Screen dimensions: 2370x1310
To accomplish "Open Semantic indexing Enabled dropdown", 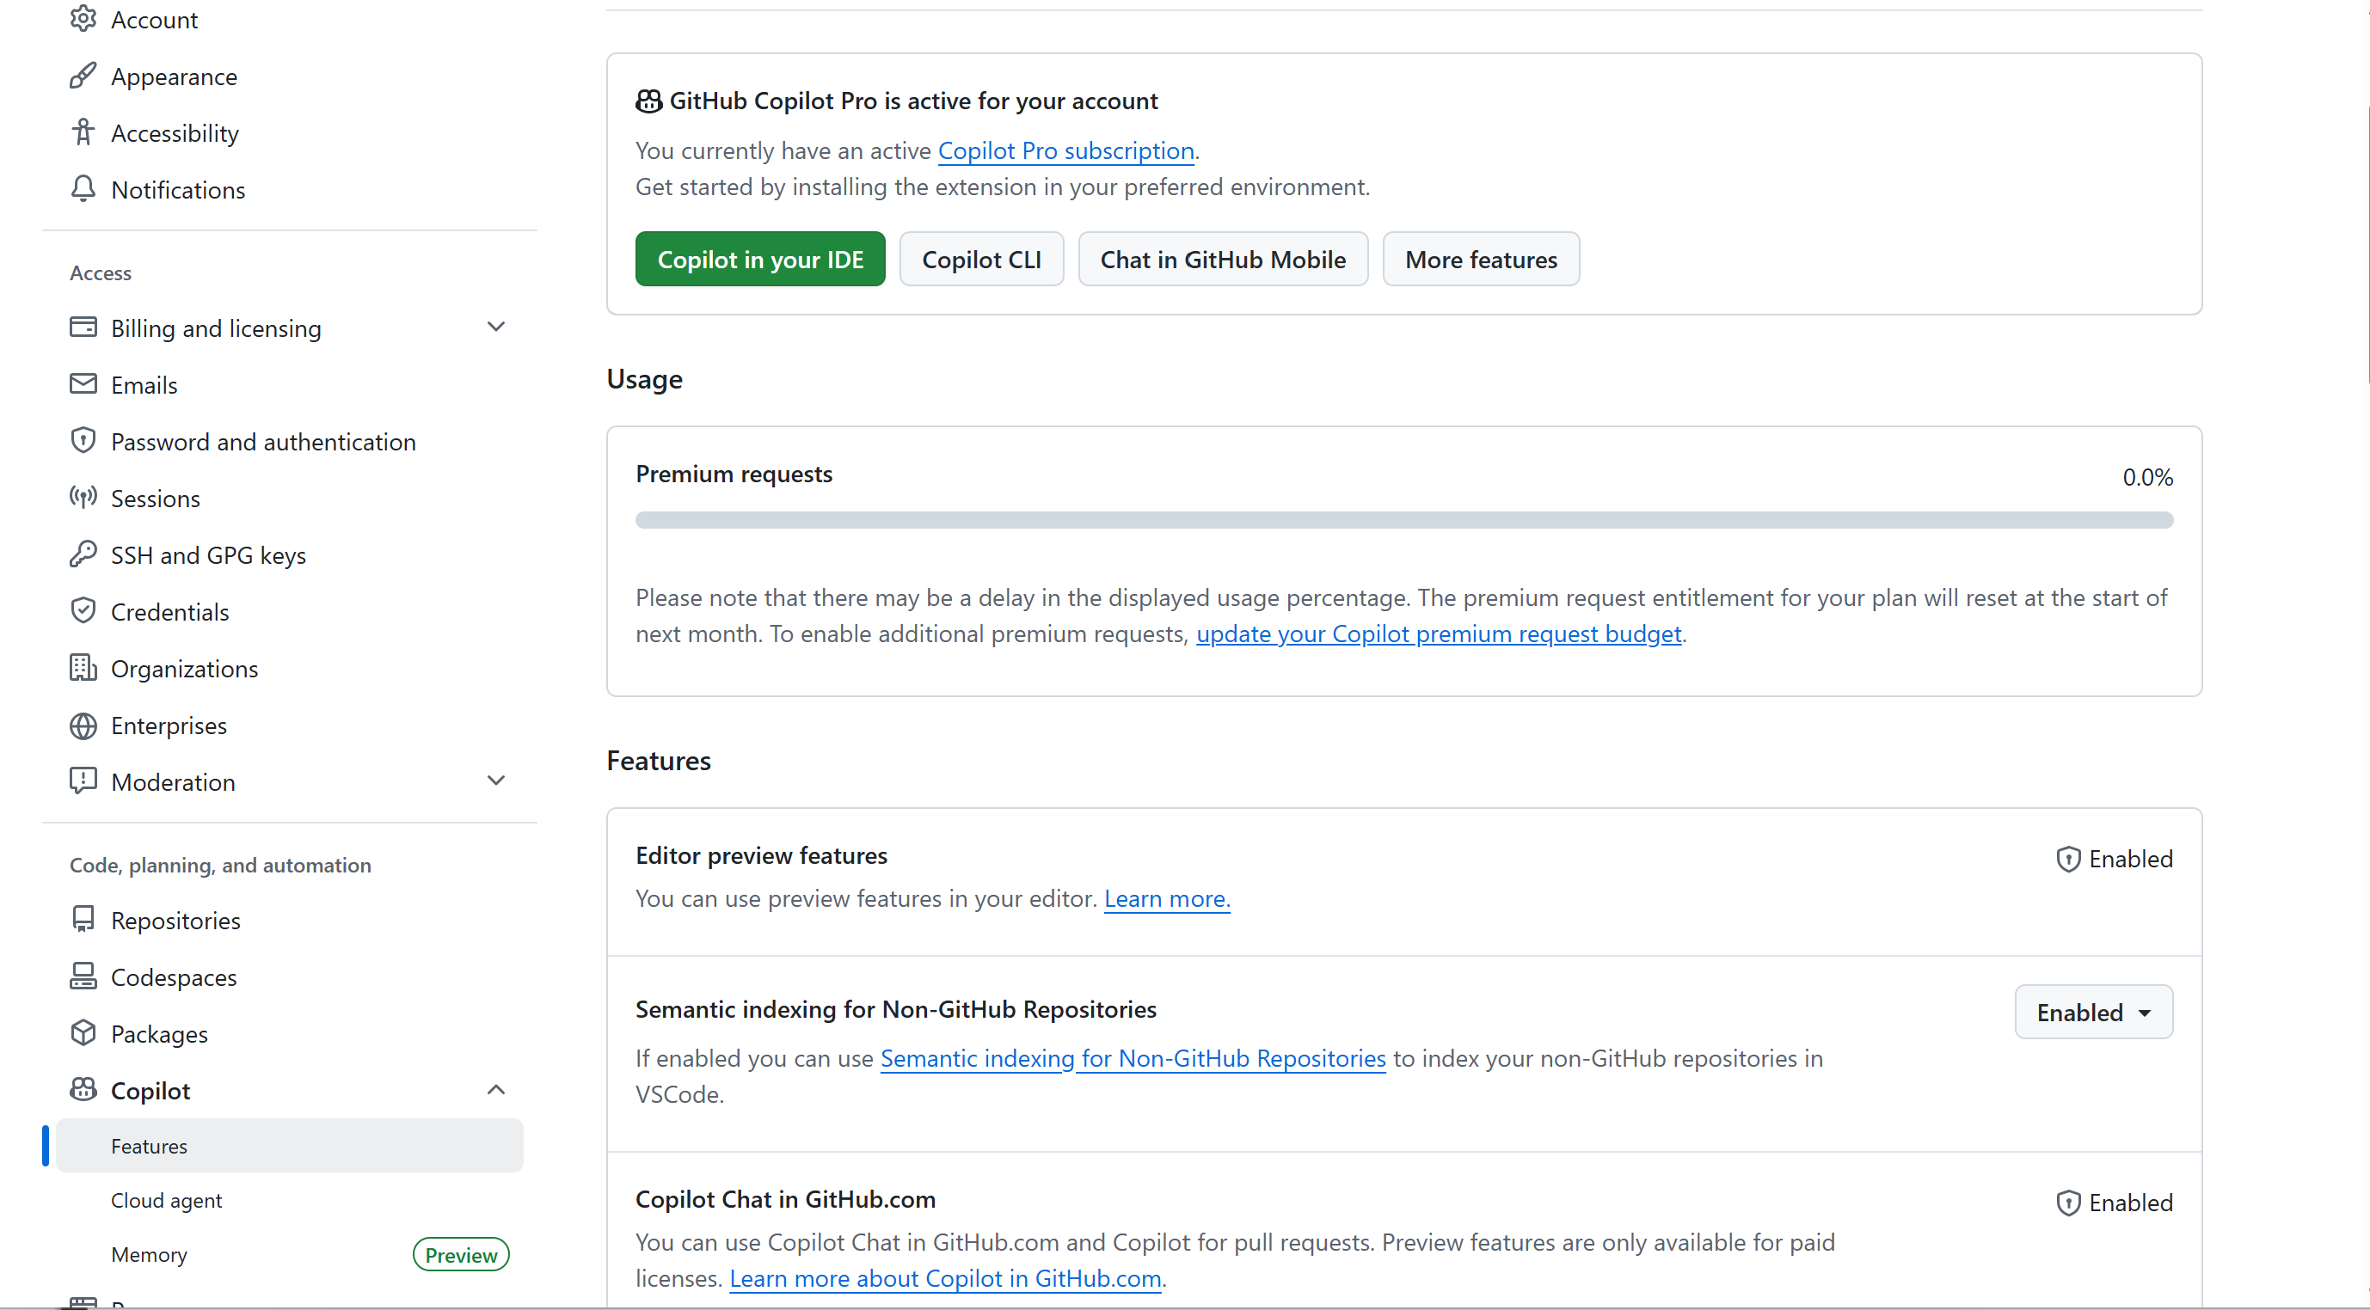I will click(2094, 1012).
